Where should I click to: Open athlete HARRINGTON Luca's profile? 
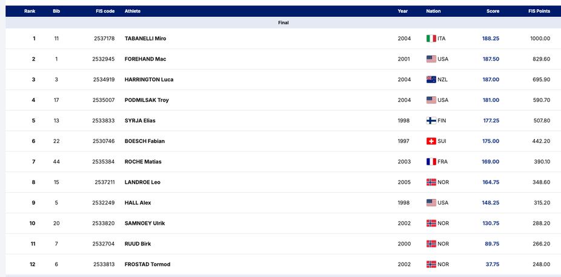click(x=149, y=79)
